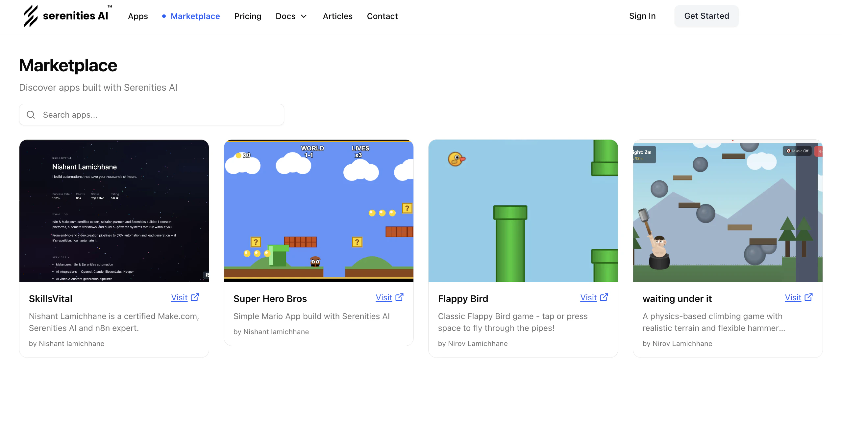This screenshot has height=439, width=842.
Task: Click waiting under it external link icon
Action: [x=809, y=297]
